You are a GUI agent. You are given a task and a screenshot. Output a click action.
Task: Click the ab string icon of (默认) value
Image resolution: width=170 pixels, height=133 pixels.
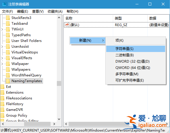(67, 25)
